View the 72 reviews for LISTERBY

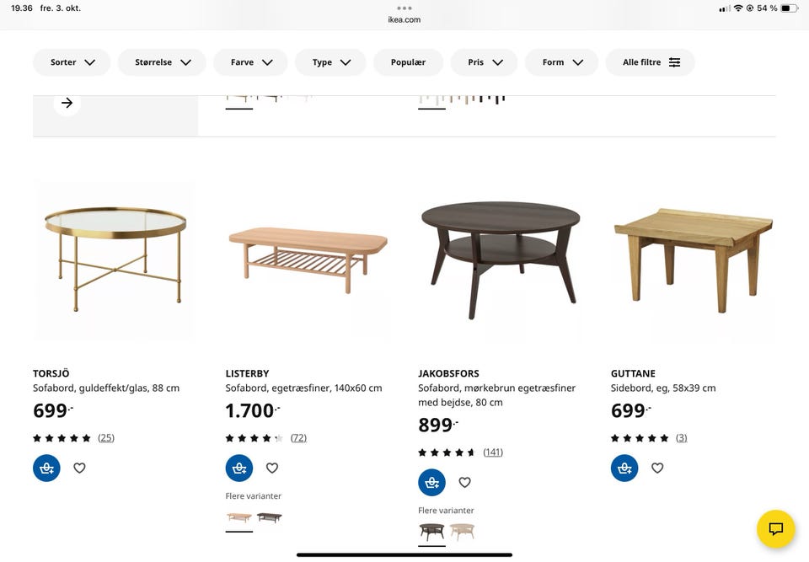[x=301, y=437]
